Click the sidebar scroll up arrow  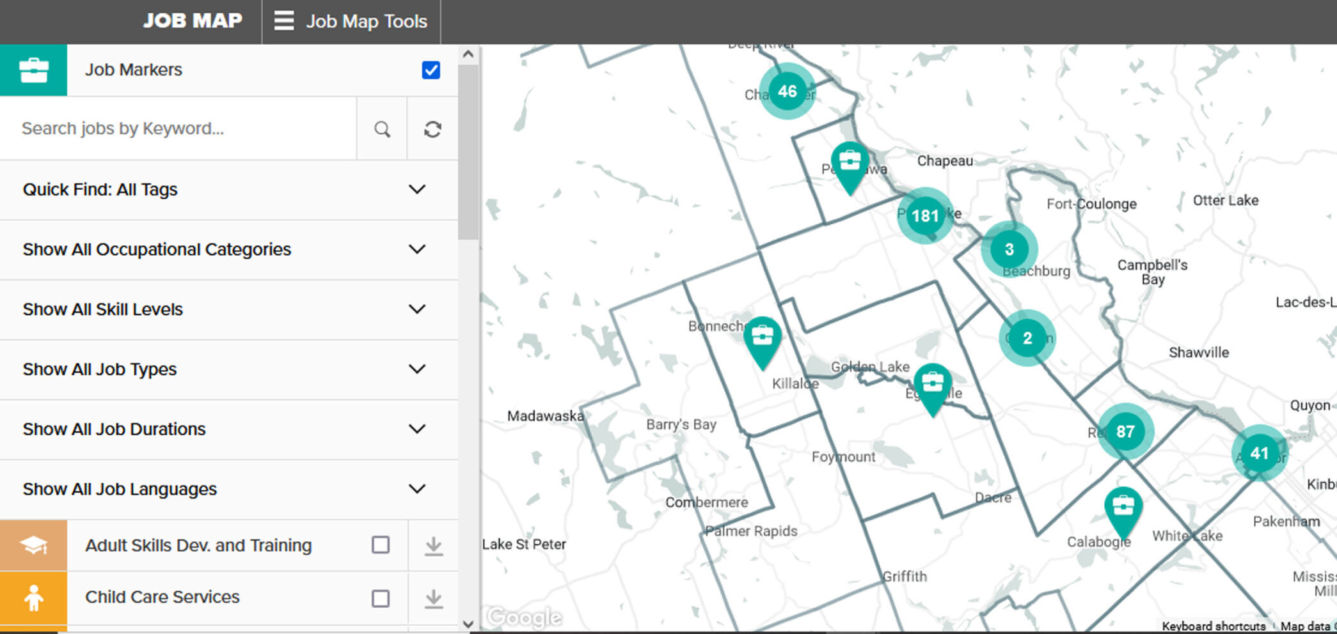pos(468,54)
